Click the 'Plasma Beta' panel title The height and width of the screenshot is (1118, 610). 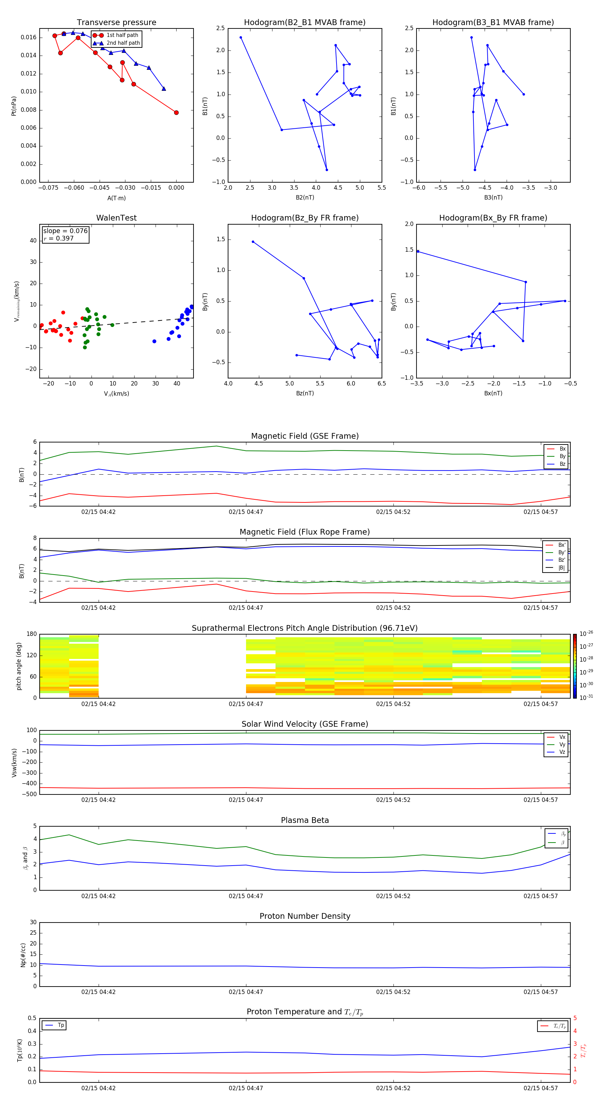coord(305,820)
